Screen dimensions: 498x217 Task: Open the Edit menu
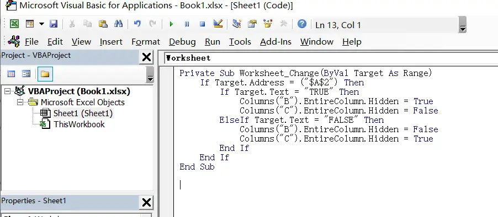click(55, 42)
